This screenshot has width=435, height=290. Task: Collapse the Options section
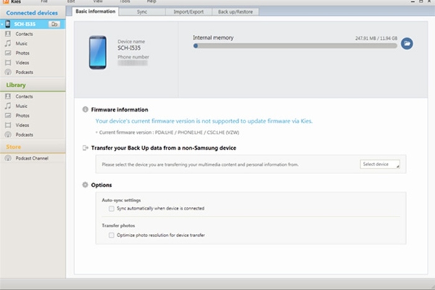point(85,185)
